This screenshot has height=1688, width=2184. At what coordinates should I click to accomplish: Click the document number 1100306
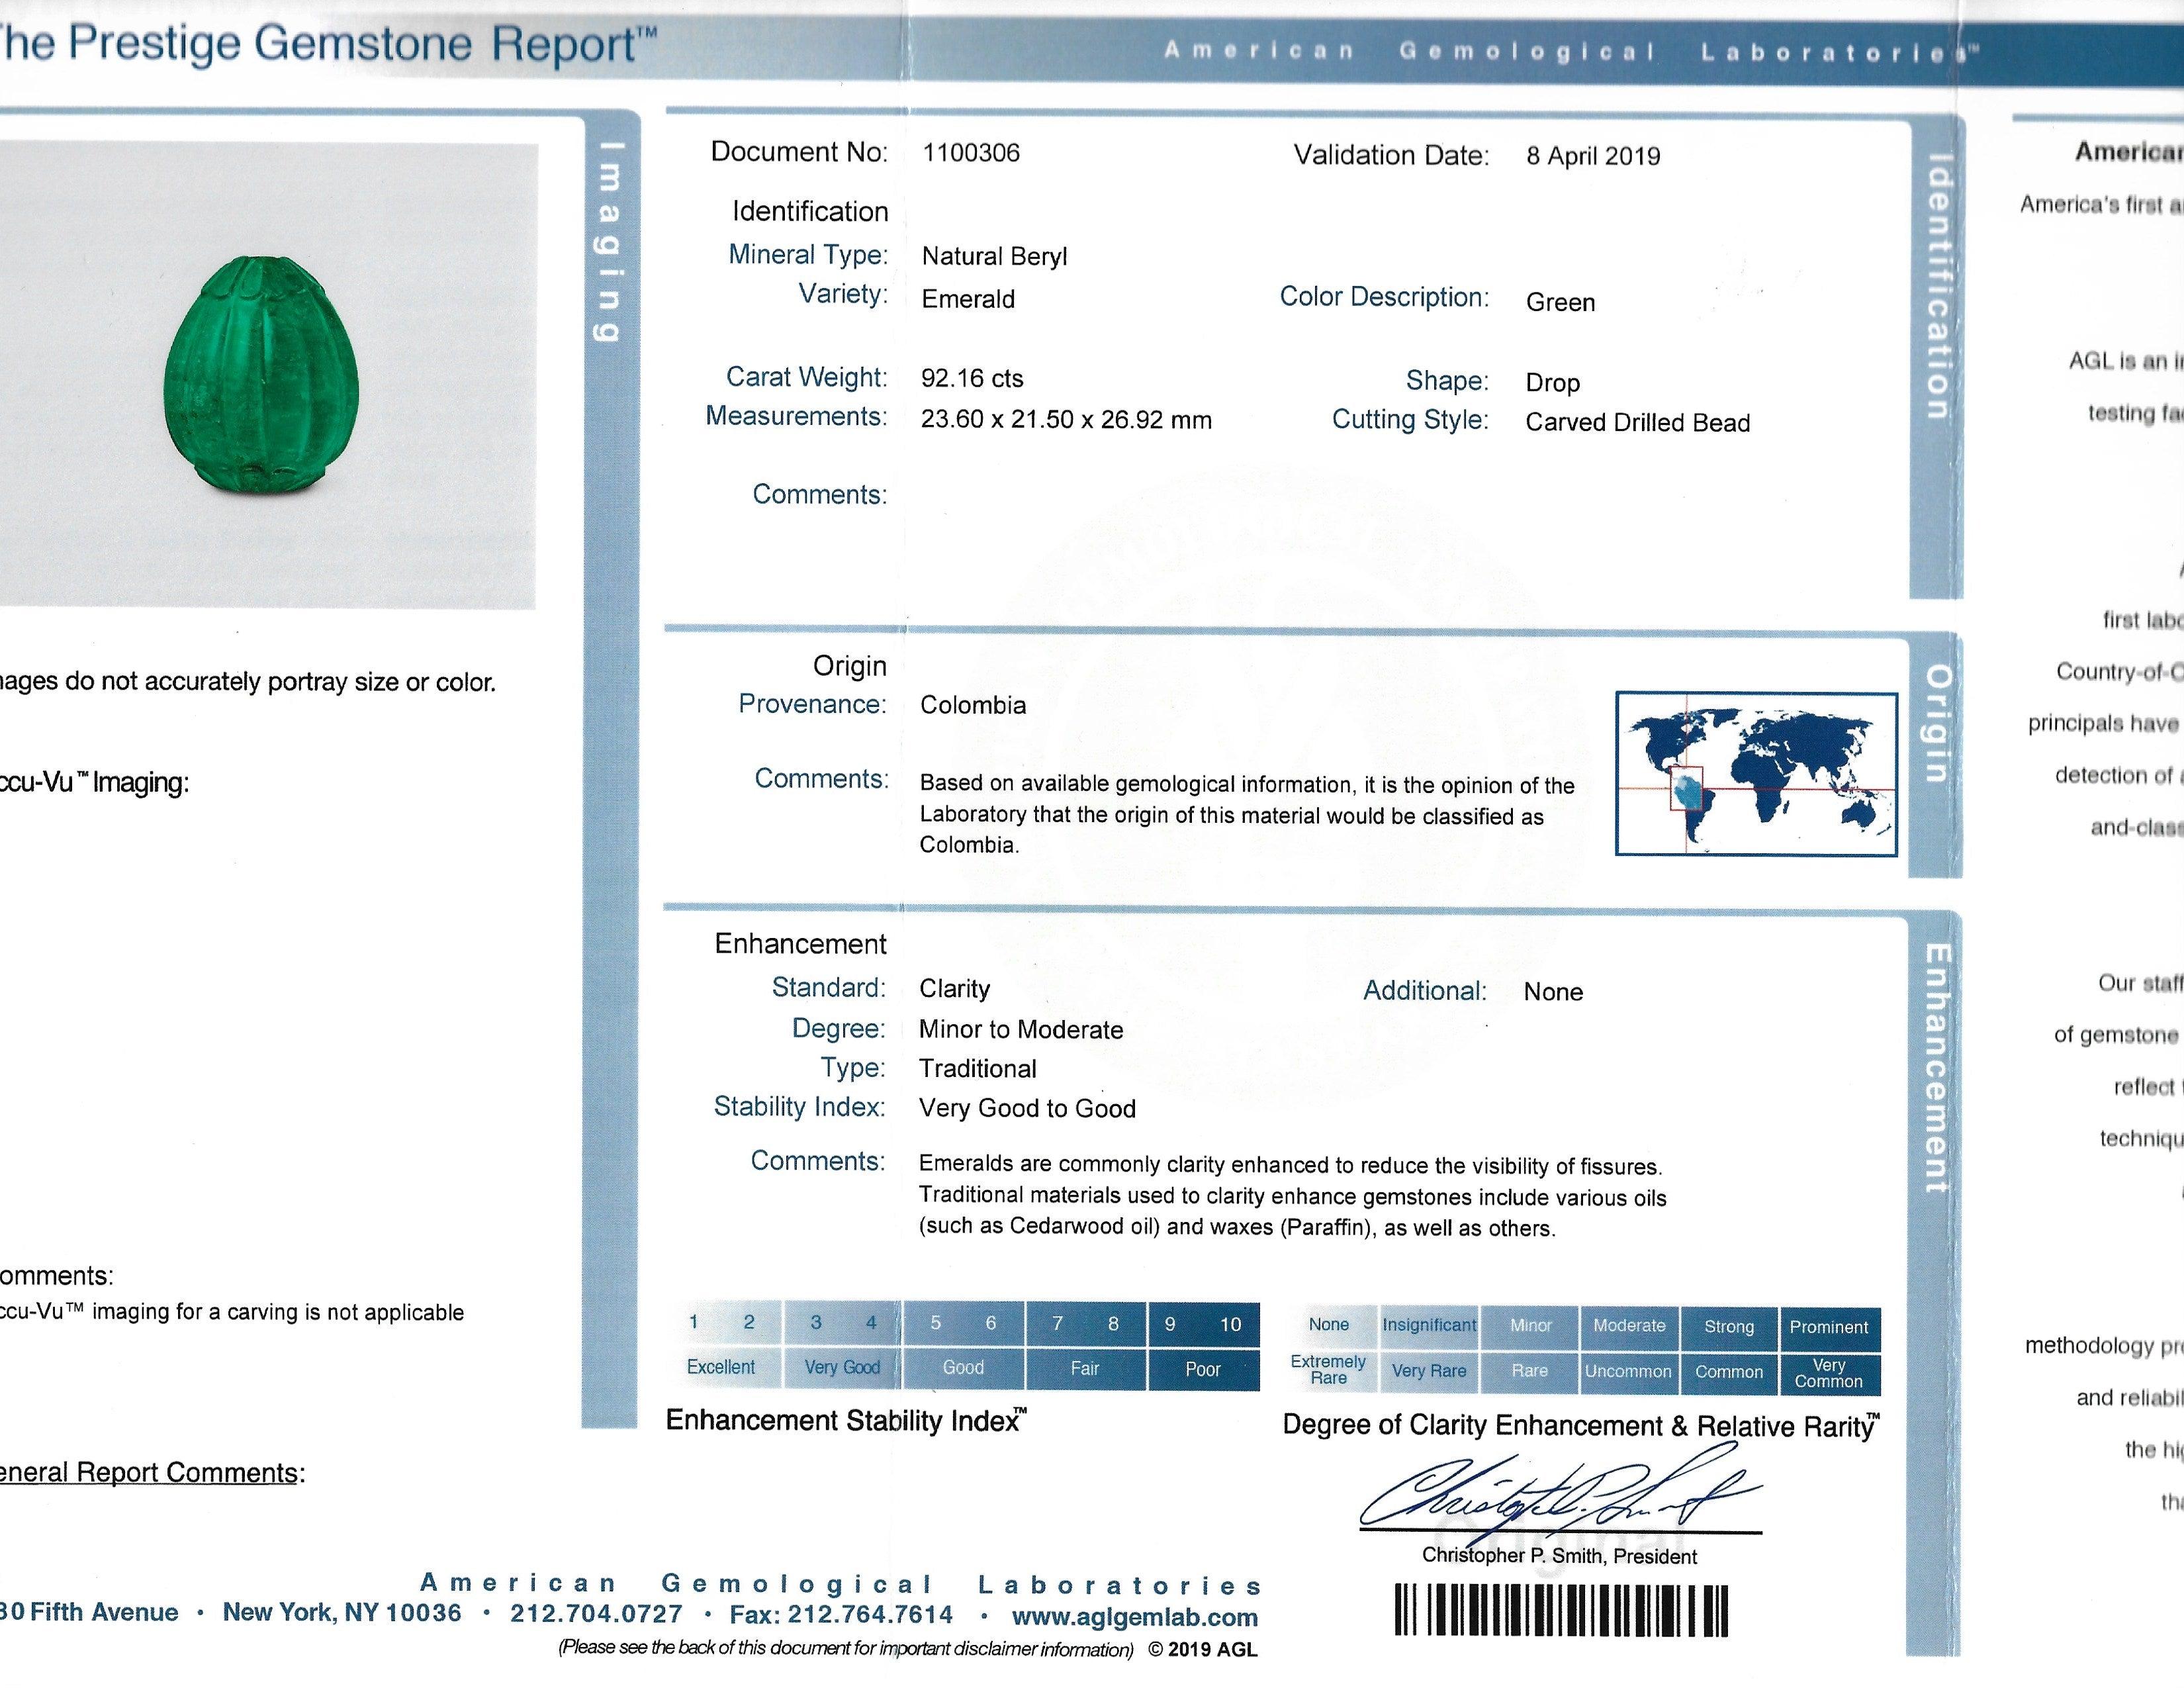coord(970,153)
